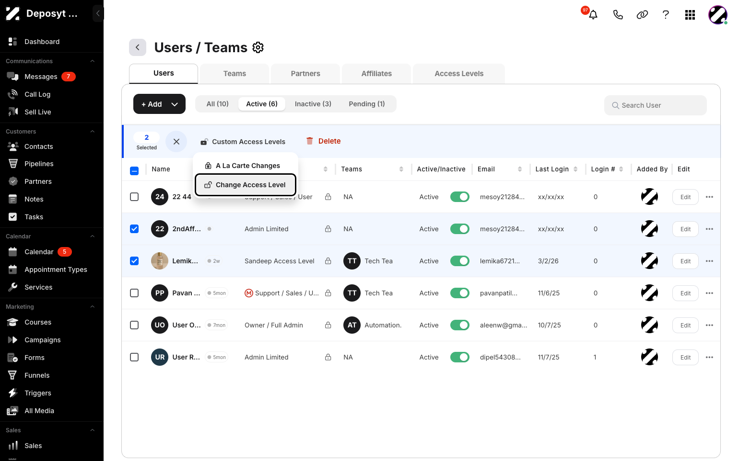
Task: Go back with the arrow button
Action: pyautogui.click(x=138, y=47)
